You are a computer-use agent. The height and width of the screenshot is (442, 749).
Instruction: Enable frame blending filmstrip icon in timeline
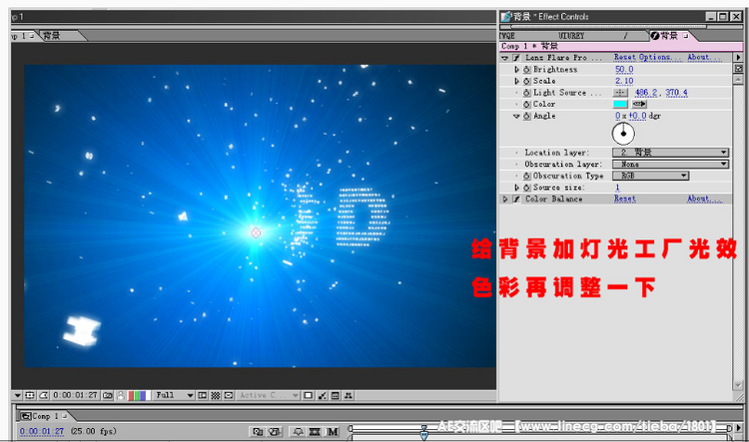tap(315, 431)
